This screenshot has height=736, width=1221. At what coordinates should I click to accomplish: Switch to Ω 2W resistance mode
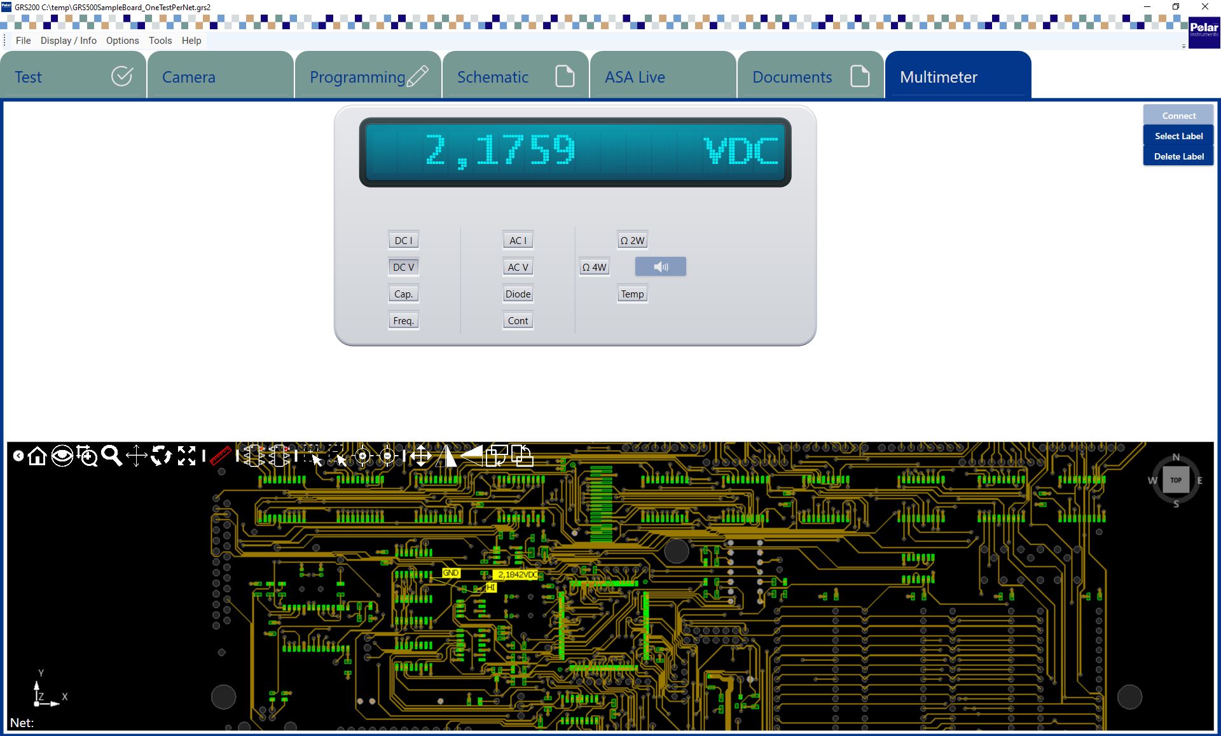[x=632, y=240]
